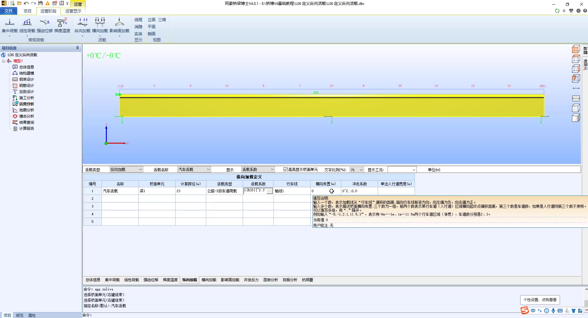Select the transparent wireframe cube icon
The width and height of the screenshot is (588, 318).
tap(576, 108)
